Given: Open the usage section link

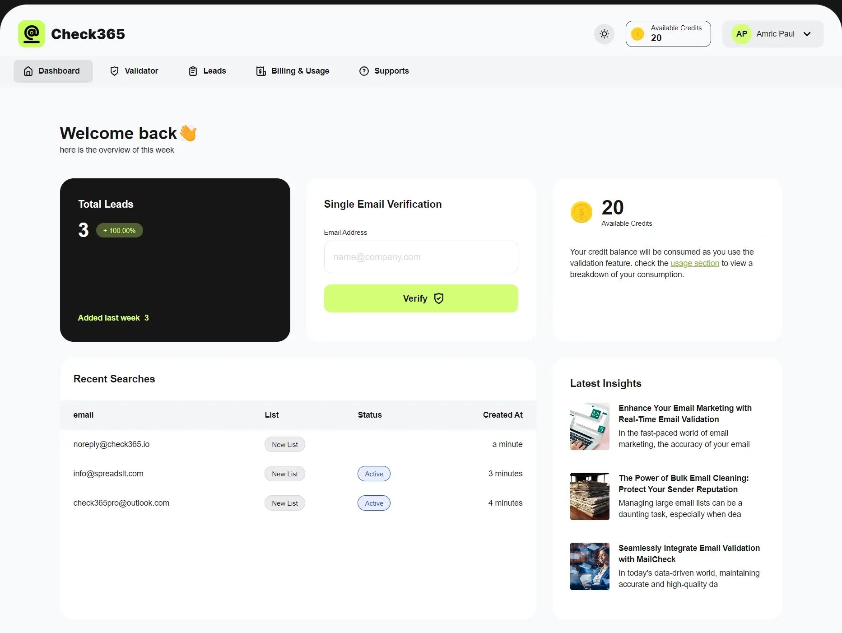Looking at the screenshot, I should click(694, 263).
